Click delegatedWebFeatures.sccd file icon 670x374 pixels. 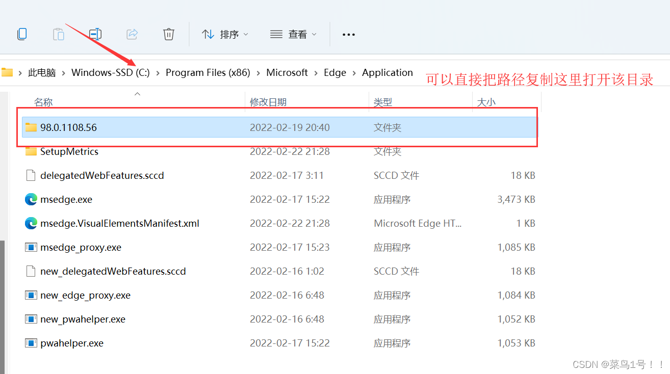coord(31,175)
